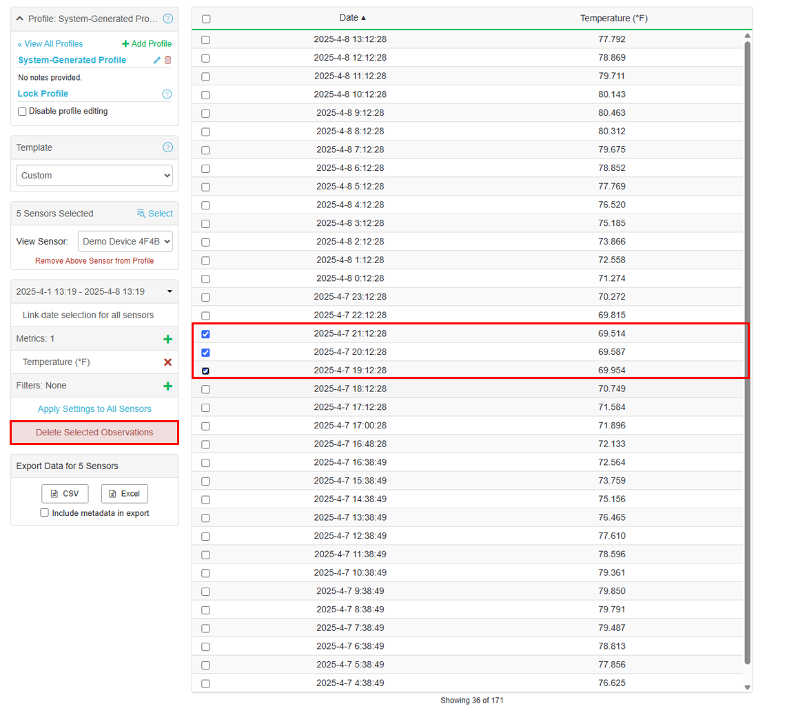Image resolution: width=787 pixels, height=715 pixels.
Task: Click the trash icon to delete the profile
Action: pos(167,61)
